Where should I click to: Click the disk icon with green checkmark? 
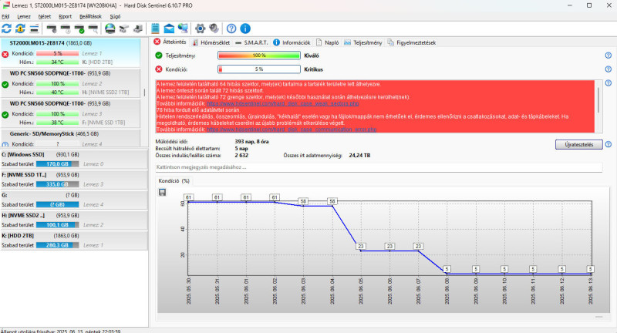coord(79,29)
